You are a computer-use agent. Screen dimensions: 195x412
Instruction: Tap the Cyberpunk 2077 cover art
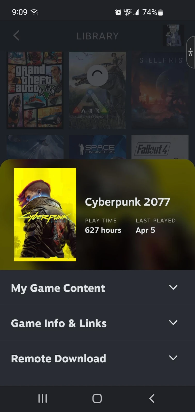click(45, 214)
